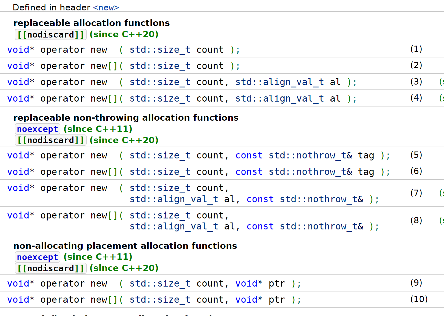Click overload number (9)
Viewport: 444px width, 316px height.
(x=416, y=283)
